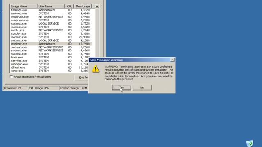Select the services.exe process row
262x147 pixels.
click(50, 61)
